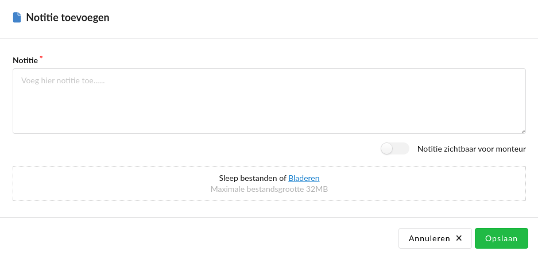This screenshot has height=255, width=538.
Task: Click the "Notitie toevoegen" dialog title
Action: point(68,18)
